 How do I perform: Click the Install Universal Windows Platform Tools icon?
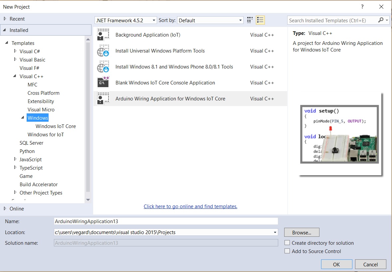(x=103, y=51)
